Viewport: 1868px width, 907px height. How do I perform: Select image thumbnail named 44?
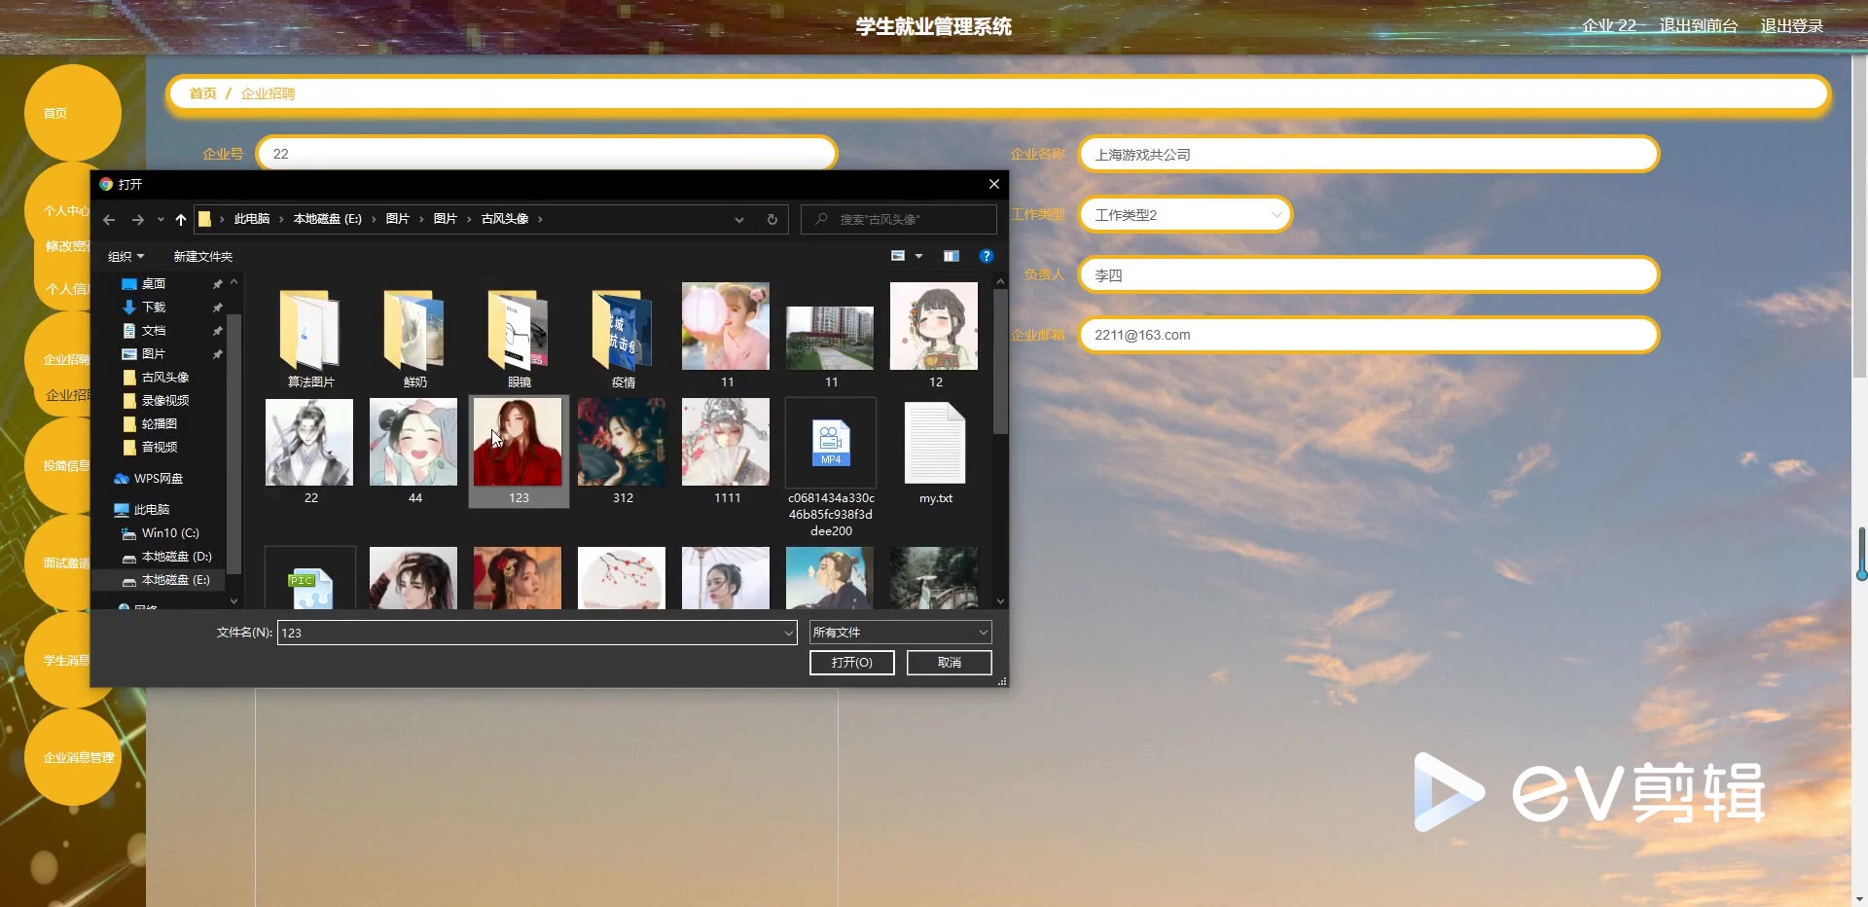pyautogui.click(x=414, y=453)
